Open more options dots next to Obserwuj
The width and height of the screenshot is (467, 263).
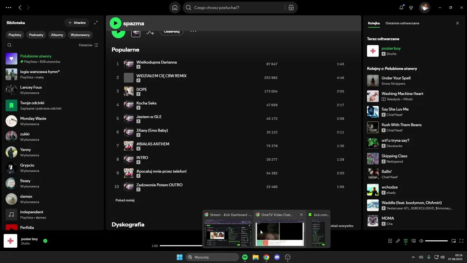[193, 31]
